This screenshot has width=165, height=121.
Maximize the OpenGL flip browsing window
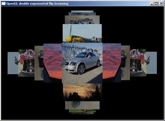coord(156,4)
